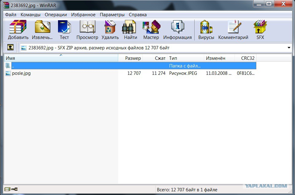The image size is (295, 195).
Task: Click the '11.03.2008' modified date cell
Action: click(219, 73)
